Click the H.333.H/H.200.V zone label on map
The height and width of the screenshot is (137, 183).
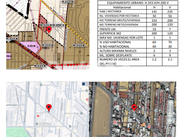(52, 25)
